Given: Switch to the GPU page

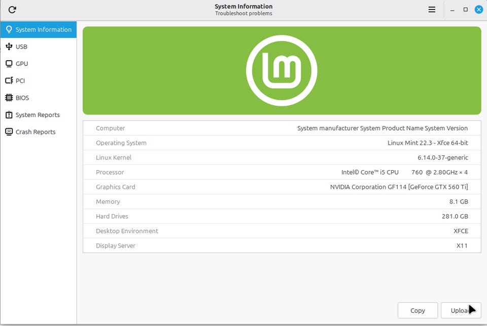Looking at the screenshot, I should pos(38,63).
